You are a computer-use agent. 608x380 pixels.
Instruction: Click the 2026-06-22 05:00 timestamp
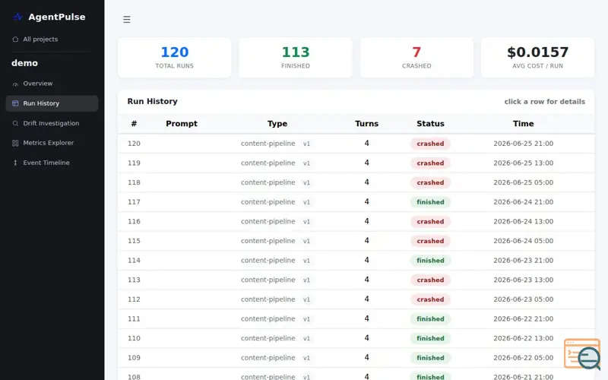pos(523,358)
